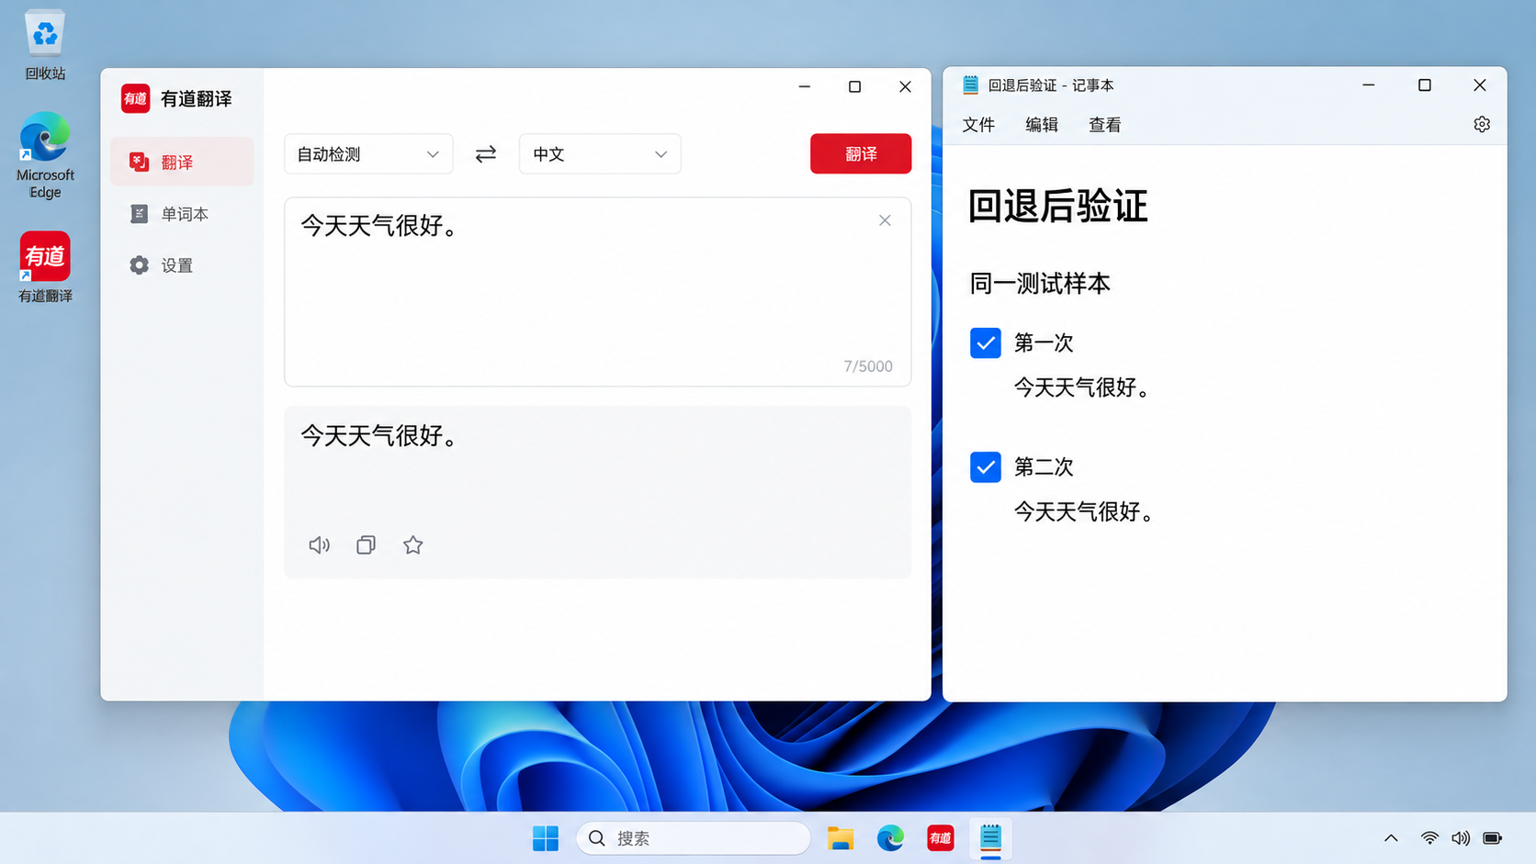Swap source and target languages

coord(486,154)
